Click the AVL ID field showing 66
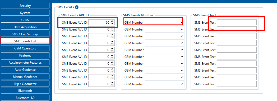The width and height of the screenshot is (277, 101). pyautogui.click(x=101, y=22)
